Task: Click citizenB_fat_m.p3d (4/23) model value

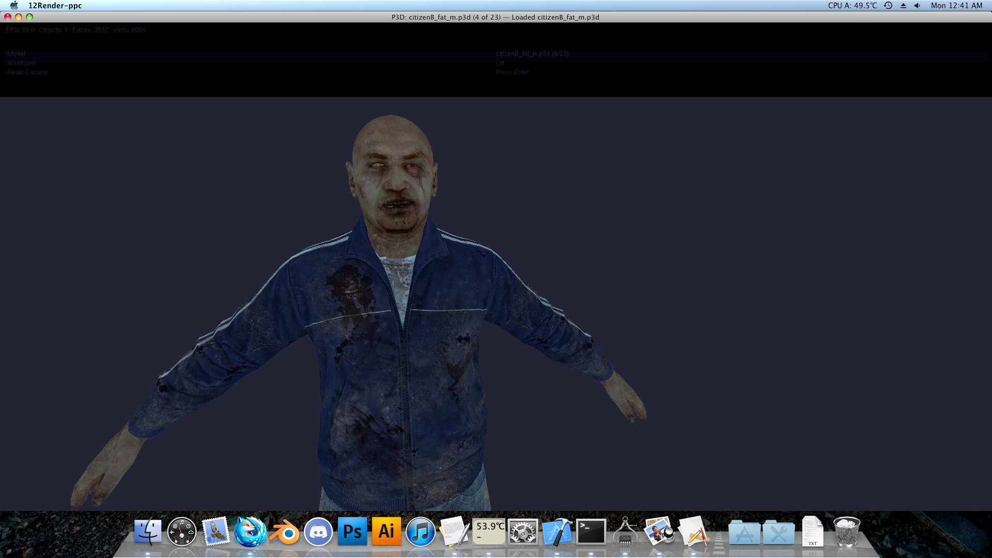Action: [x=532, y=54]
